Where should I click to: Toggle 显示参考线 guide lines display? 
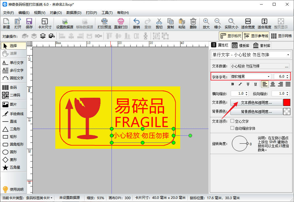click(x=256, y=36)
